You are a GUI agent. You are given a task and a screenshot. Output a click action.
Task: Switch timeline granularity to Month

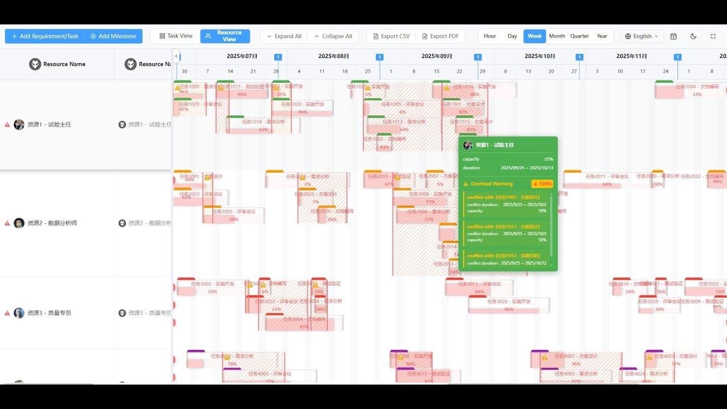click(557, 36)
